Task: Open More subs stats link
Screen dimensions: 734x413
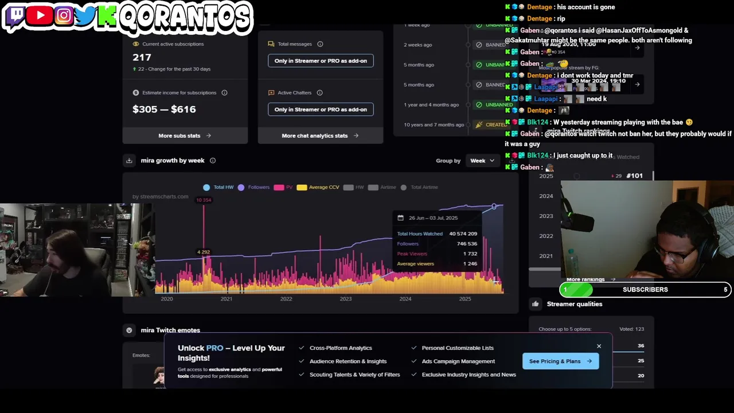Action: [x=185, y=136]
